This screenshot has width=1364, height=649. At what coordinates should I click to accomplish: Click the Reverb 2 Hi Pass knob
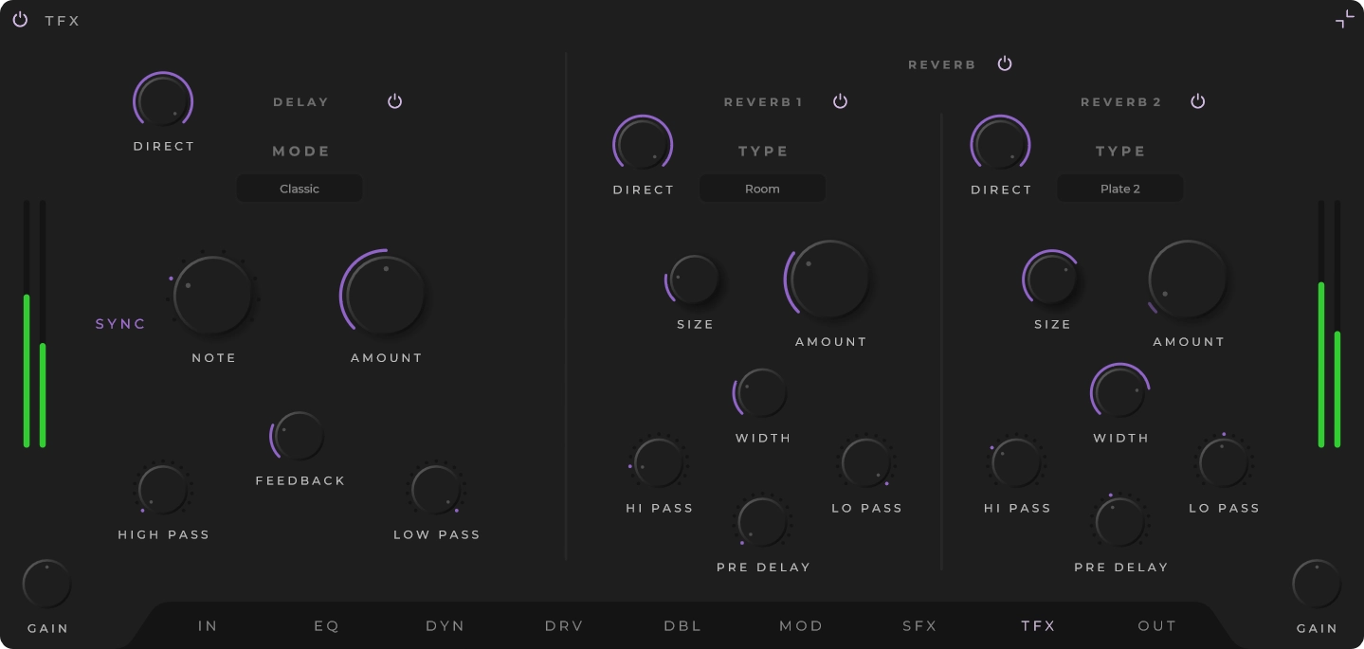(x=1017, y=463)
